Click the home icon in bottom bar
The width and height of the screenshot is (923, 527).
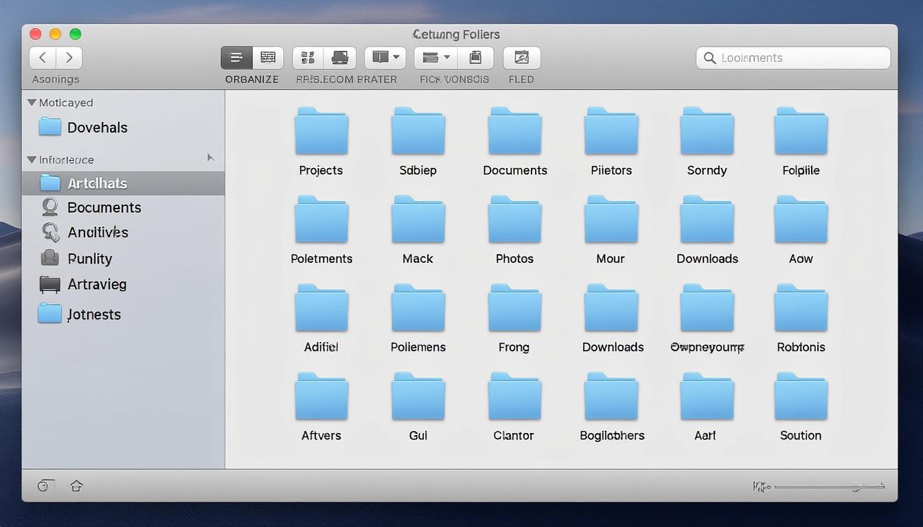[76, 486]
